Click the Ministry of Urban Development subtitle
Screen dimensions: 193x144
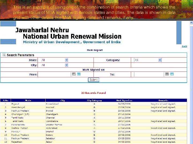(x=72, y=42)
